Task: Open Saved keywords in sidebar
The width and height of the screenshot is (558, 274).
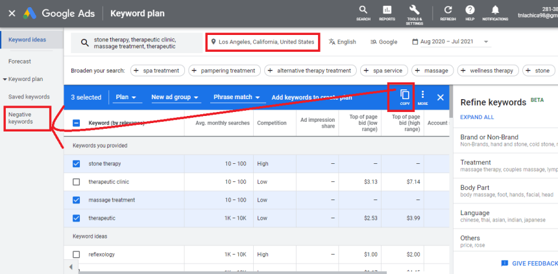Action: click(29, 97)
